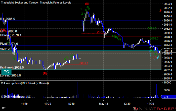Click the blue volume marker 971
This screenshot has height=111, width=176.
[168, 97]
